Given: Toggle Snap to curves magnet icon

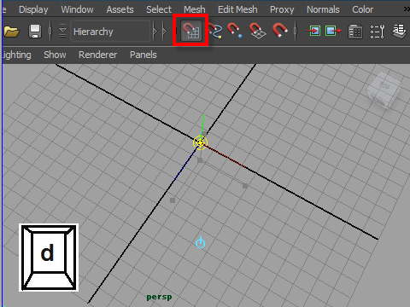Looking at the screenshot, I should click(215, 31).
